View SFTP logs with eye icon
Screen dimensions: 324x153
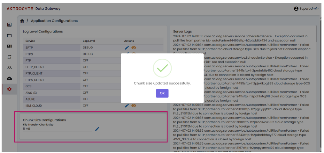(x=134, y=47)
